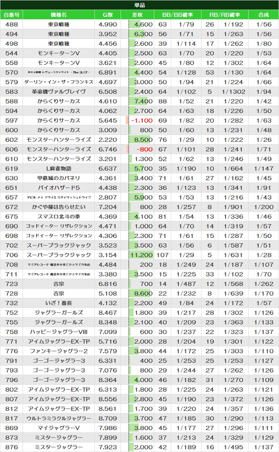Click 吉宗 in row 723
279x452 pixels.
[x=59, y=284]
